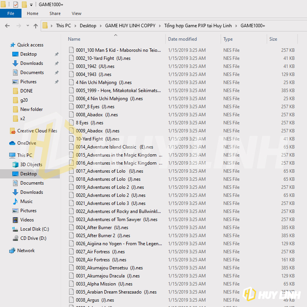Viewport: 307px width, 307px height.
Task: Open the recent locations dropdown arrow
Action: (x=28, y=26)
